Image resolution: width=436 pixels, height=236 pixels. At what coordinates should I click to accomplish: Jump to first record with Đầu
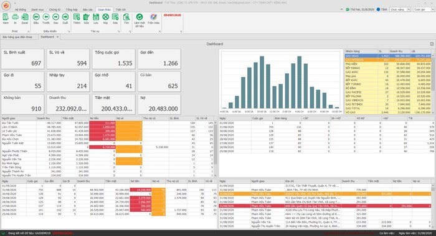[36, 19]
